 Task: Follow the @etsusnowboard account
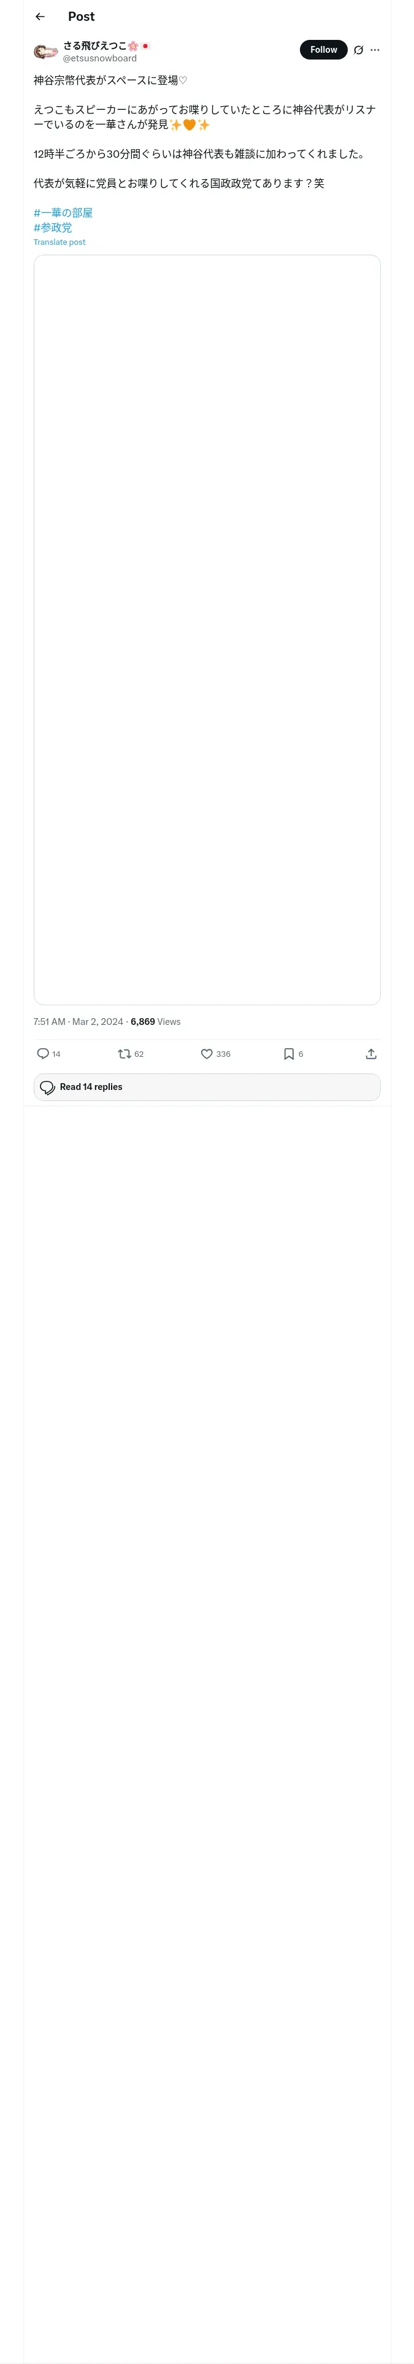(323, 50)
